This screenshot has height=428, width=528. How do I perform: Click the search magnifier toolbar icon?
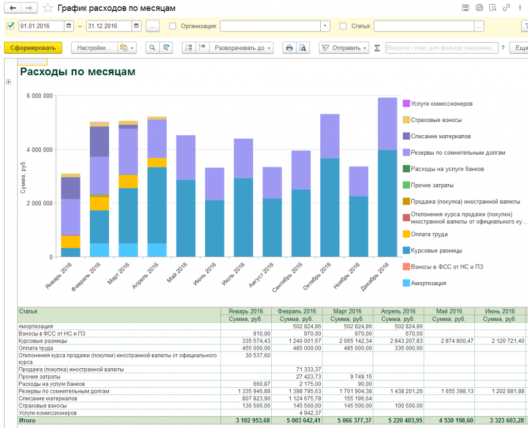pos(152,47)
